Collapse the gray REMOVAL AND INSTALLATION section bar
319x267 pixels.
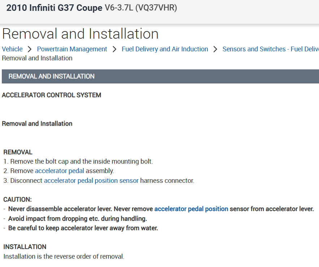pos(159,76)
